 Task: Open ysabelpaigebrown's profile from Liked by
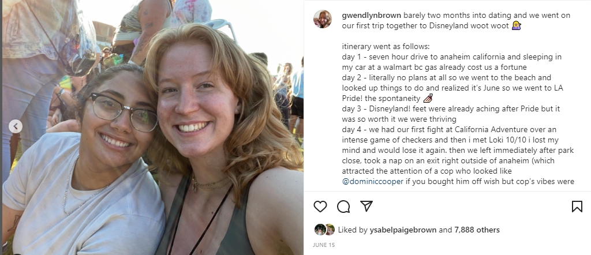coord(403,230)
